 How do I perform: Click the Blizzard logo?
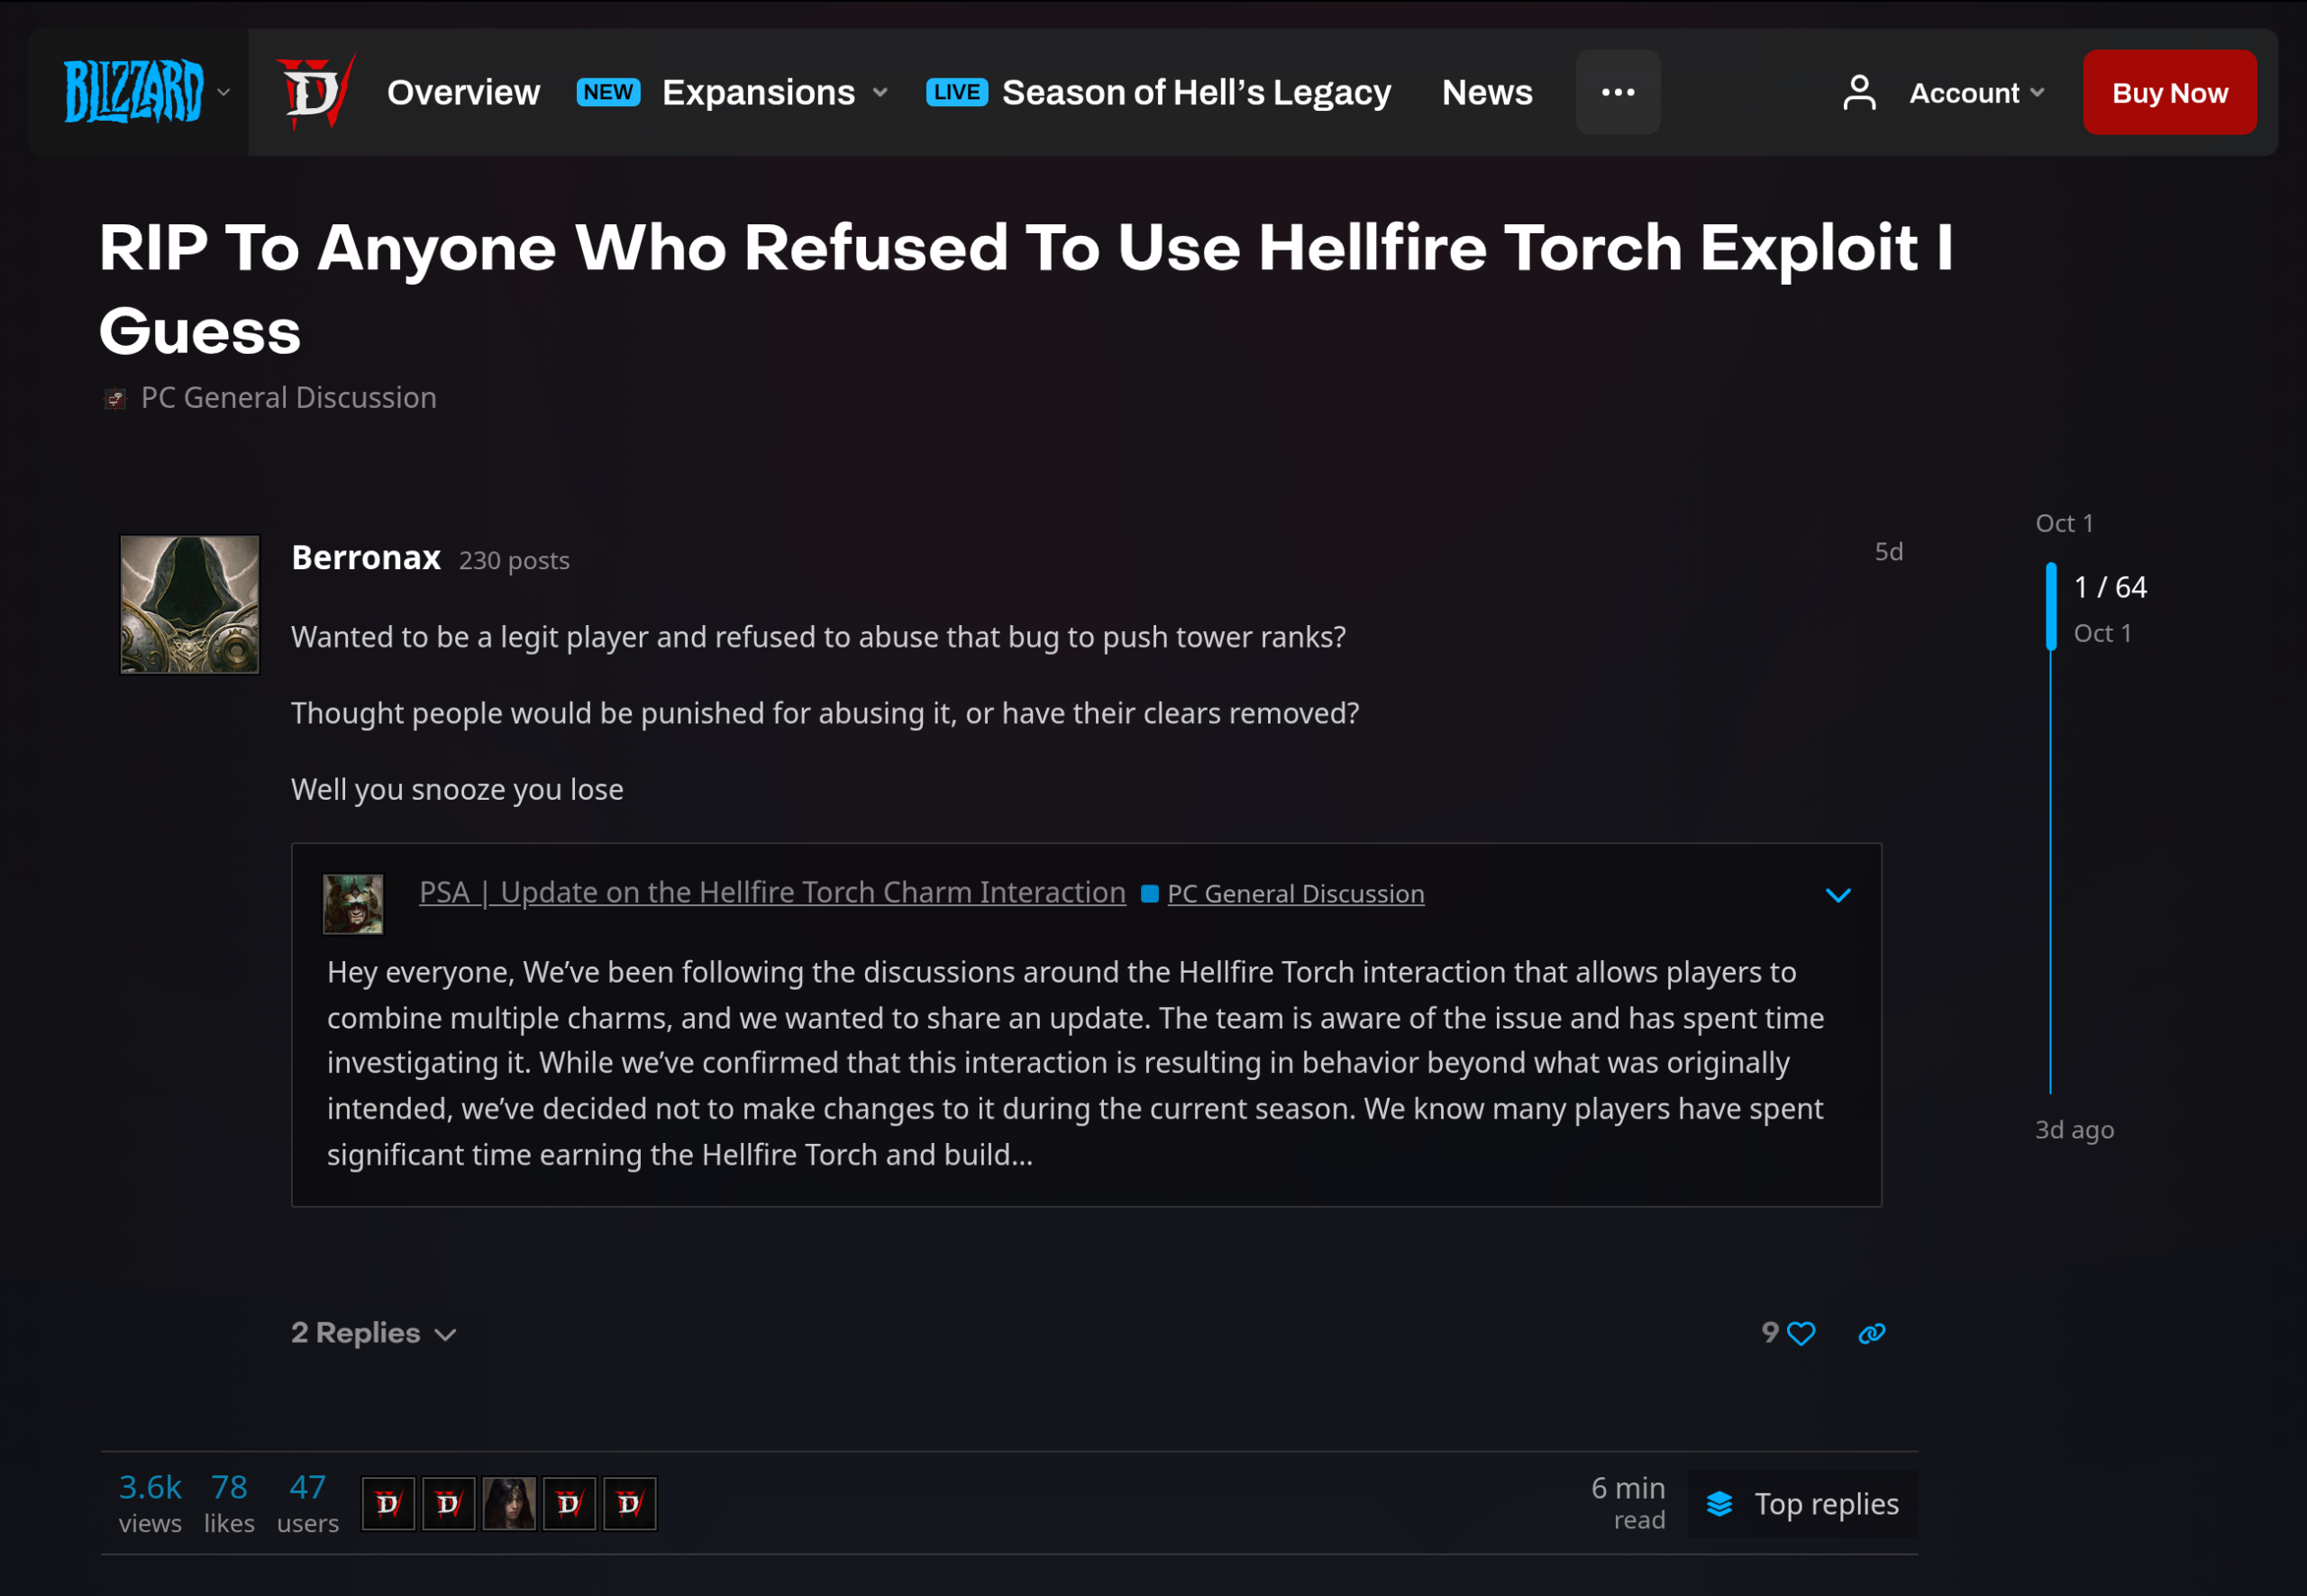[134, 91]
